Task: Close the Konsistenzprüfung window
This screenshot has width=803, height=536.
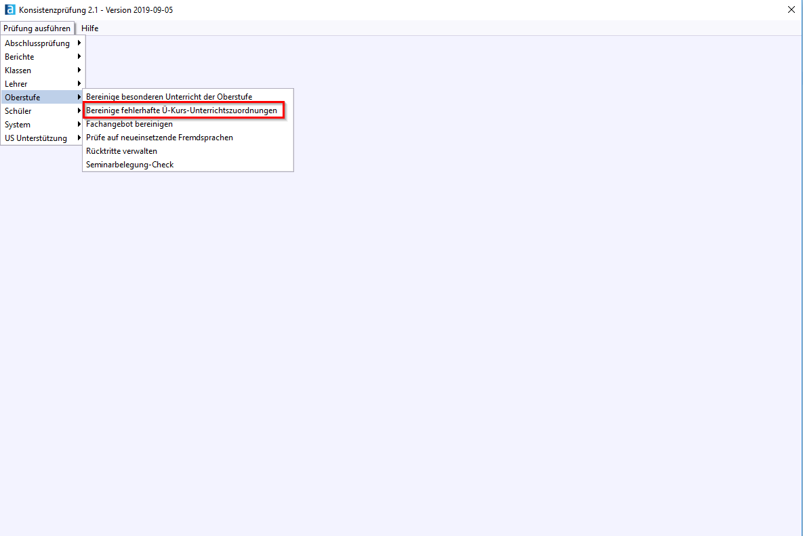Action: (x=791, y=9)
